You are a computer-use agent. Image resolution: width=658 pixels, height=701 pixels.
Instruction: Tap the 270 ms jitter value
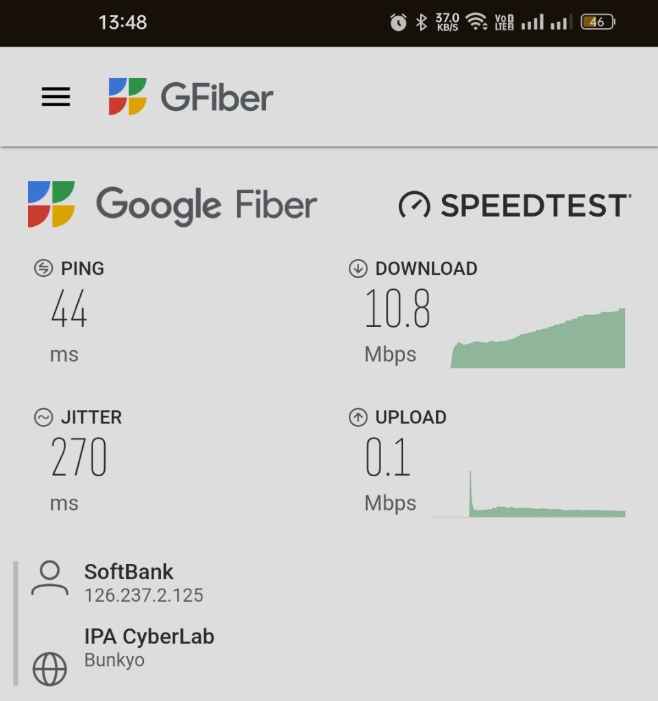(x=78, y=474)
